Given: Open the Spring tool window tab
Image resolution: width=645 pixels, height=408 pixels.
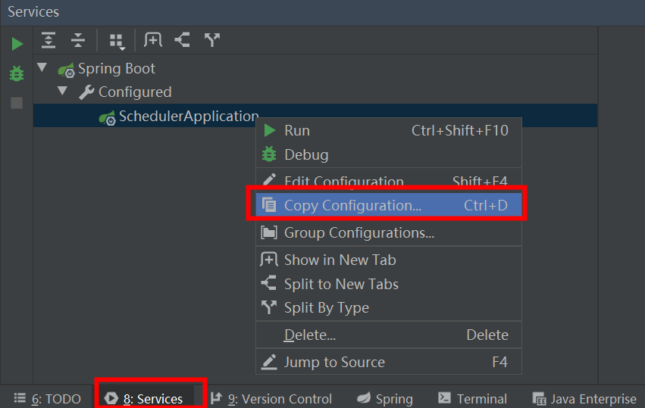Looking at the screenshot, I should point(385,399).
